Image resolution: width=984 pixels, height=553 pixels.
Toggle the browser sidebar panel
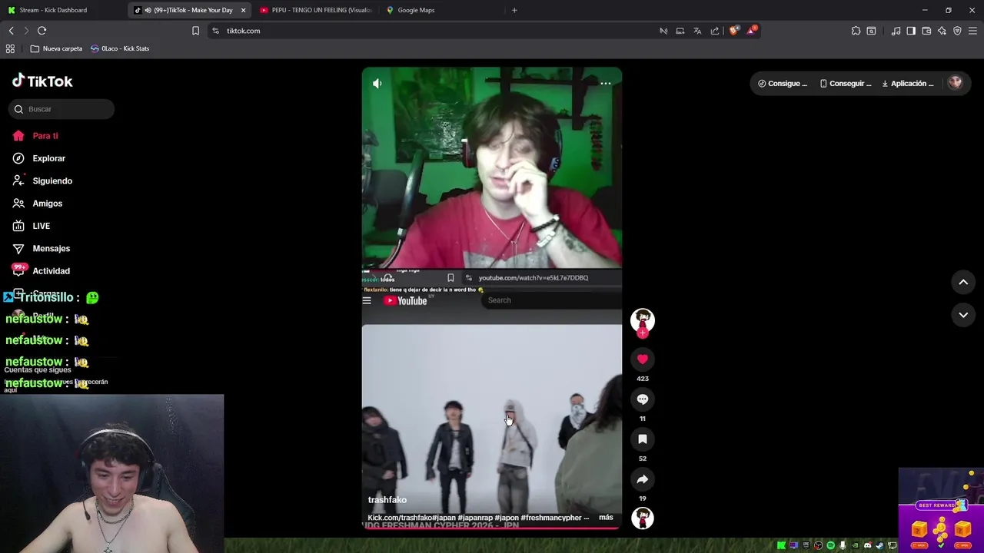click(x=911, y=31)
